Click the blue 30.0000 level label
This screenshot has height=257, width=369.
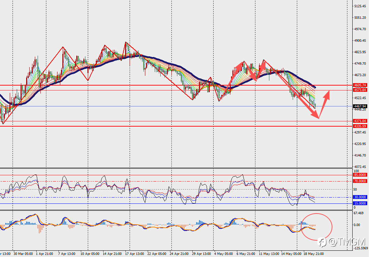tap(360, 197)
